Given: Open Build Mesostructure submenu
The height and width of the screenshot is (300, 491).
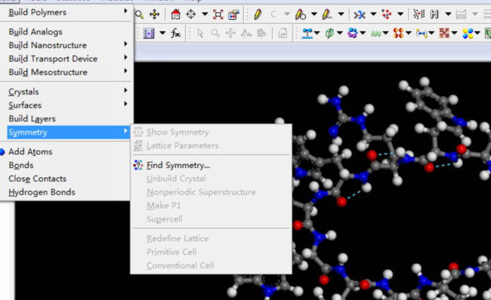Looking at the screenshot, I should click(67, 72).
